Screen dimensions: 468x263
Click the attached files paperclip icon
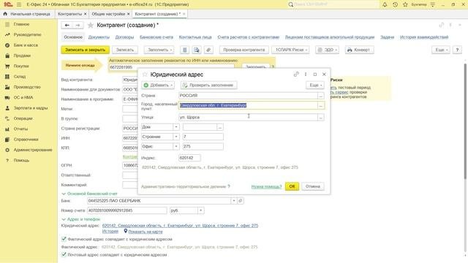coord(208,50)
